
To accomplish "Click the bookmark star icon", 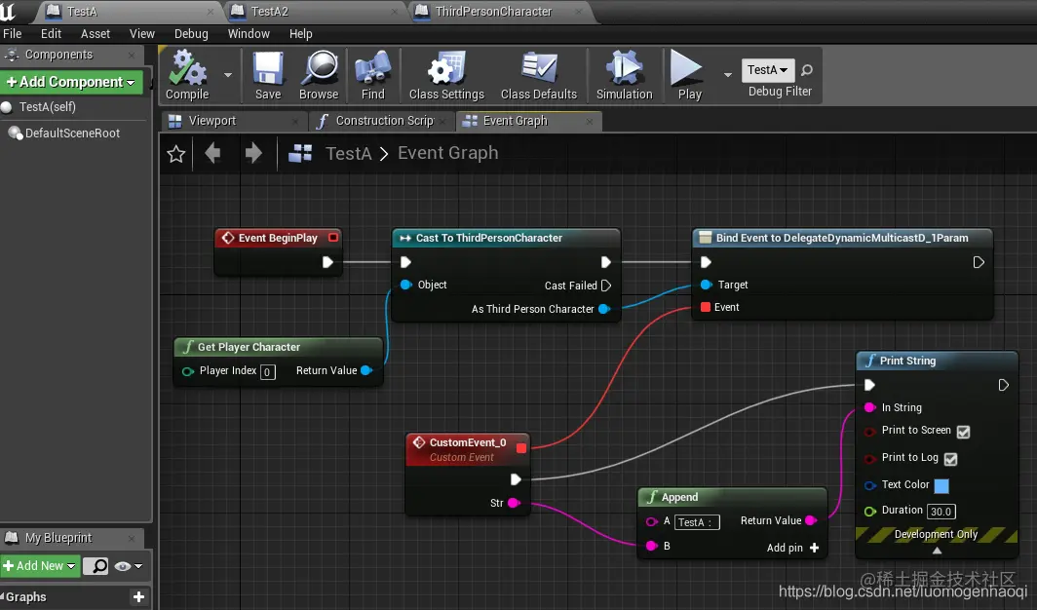I will (175, 154).
